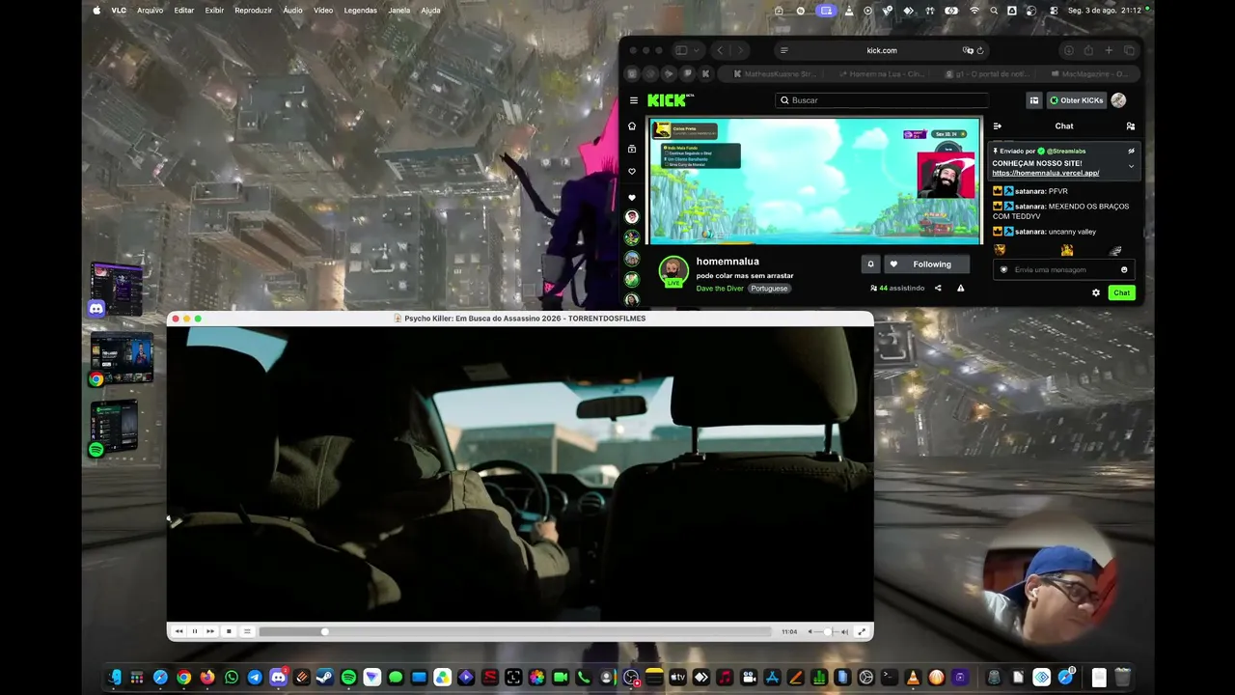The image size is (1235, 695).
Task: Click the notification bell for homemnalua
Action: click(870, 264)
